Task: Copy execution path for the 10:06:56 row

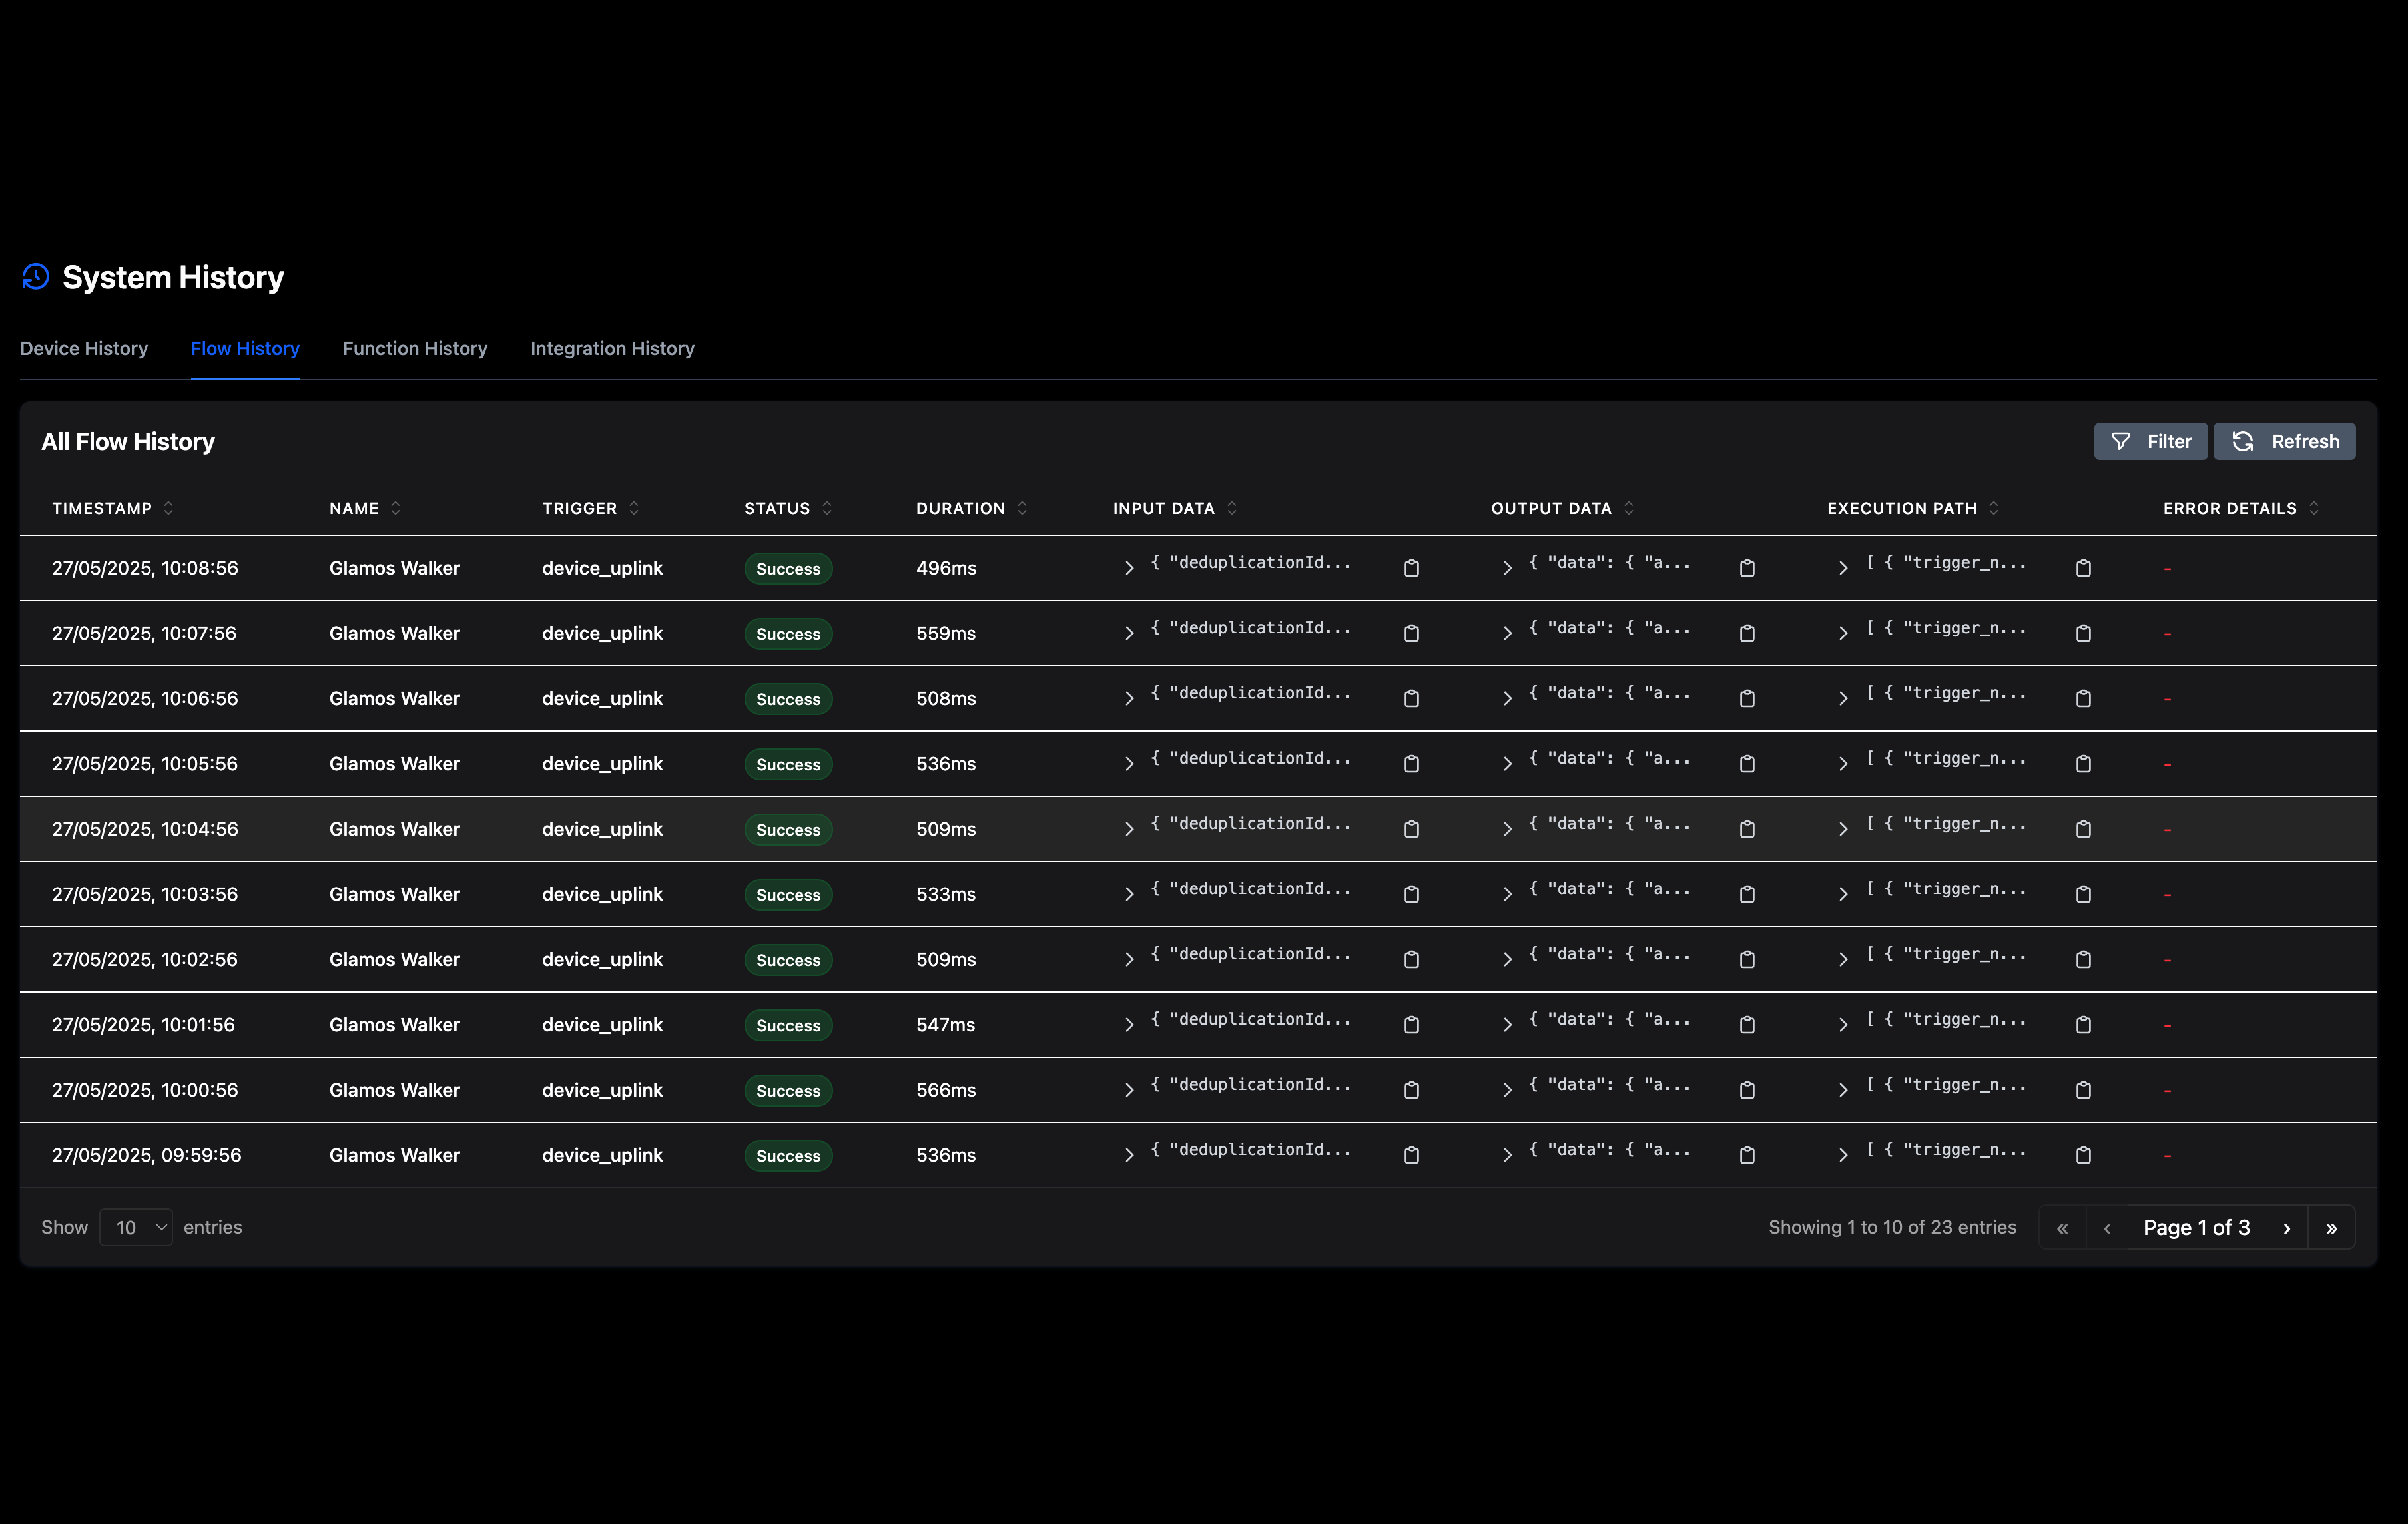Action: tap(2083, 698)
